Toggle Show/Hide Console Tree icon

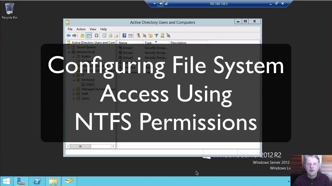point(88,36)
